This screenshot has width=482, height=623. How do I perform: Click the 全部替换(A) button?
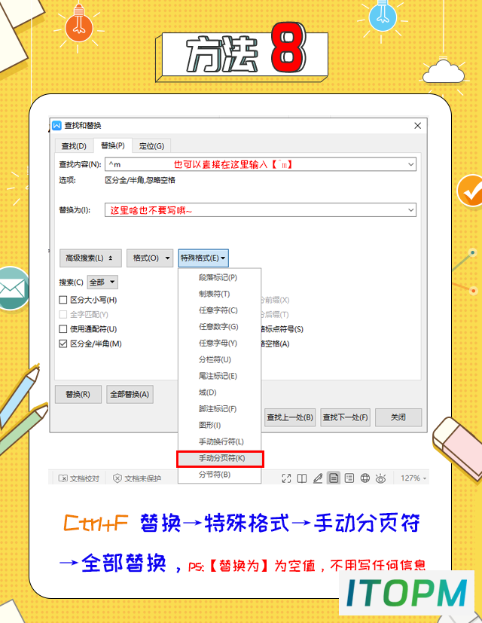click(130, 395)
